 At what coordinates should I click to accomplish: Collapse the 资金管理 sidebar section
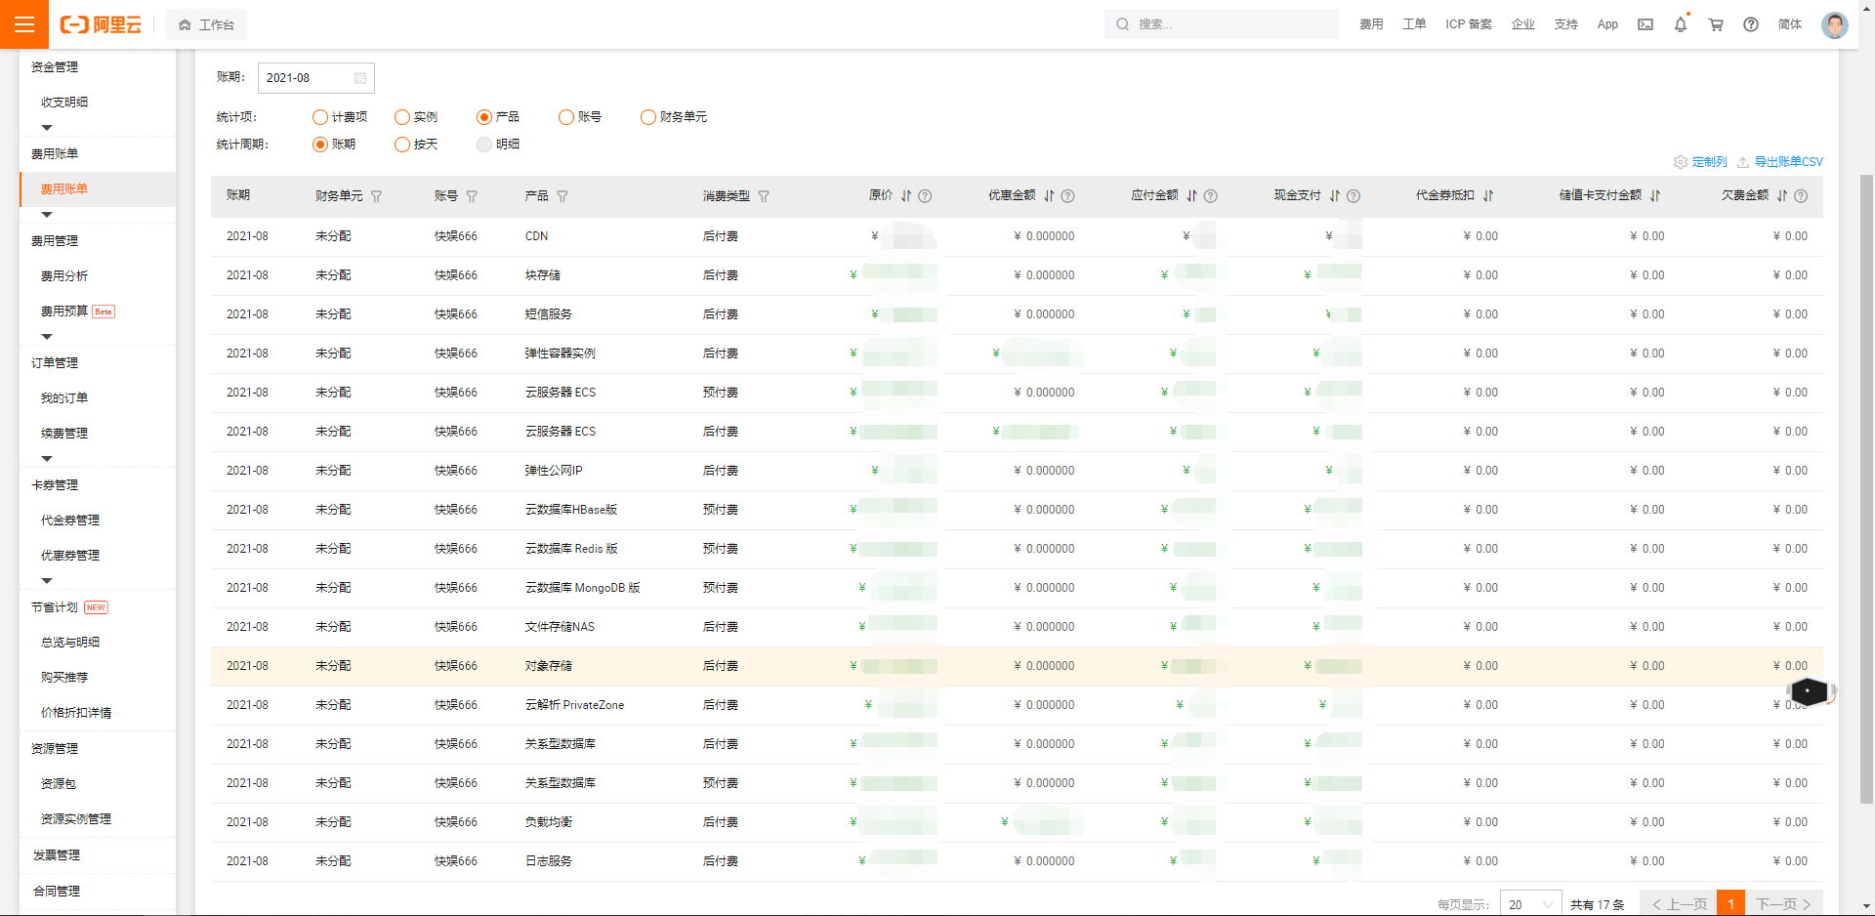click(47, 128)
